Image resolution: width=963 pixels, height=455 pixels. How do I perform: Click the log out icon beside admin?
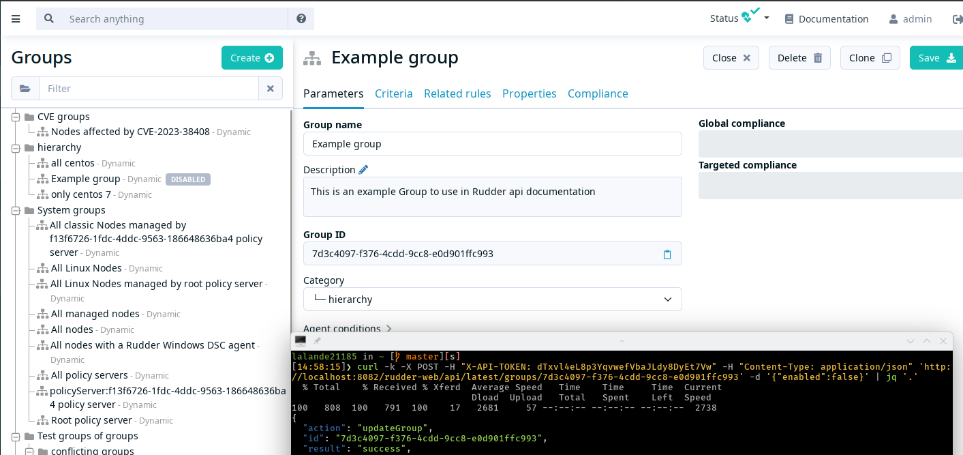pos(957,19)
